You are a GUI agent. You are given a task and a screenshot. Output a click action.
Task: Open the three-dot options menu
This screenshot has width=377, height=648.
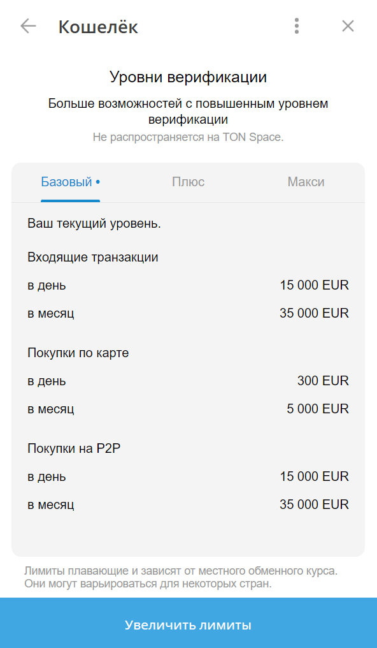coord(296,26)
